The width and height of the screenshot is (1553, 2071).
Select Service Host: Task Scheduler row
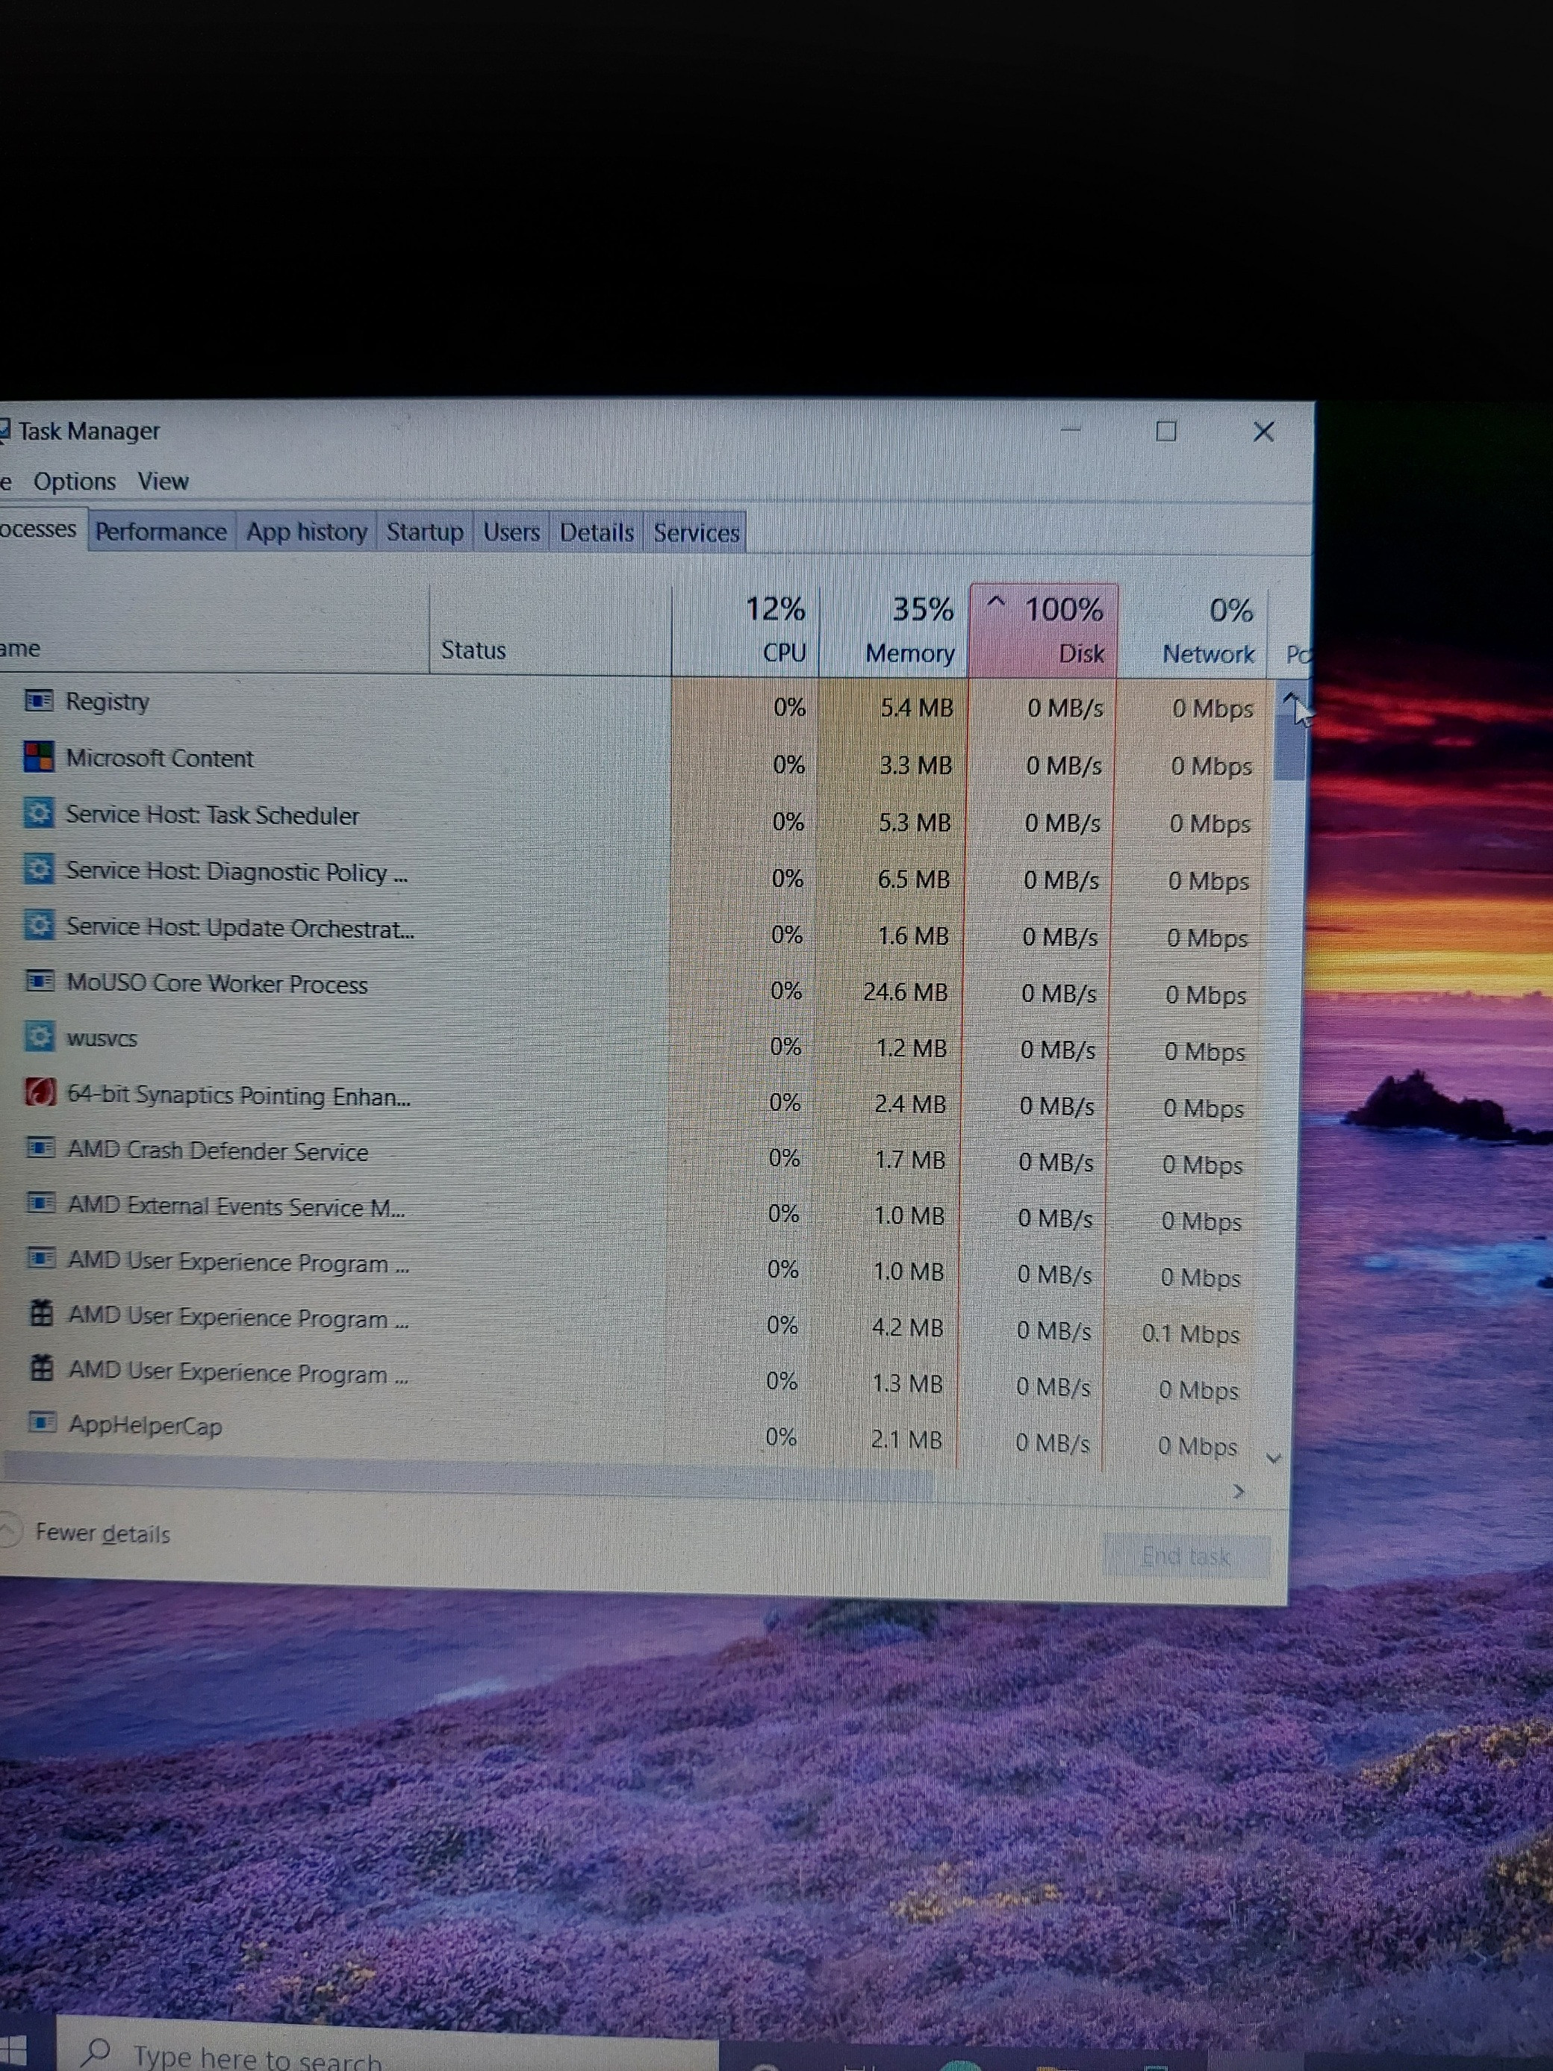click(637, 817)
